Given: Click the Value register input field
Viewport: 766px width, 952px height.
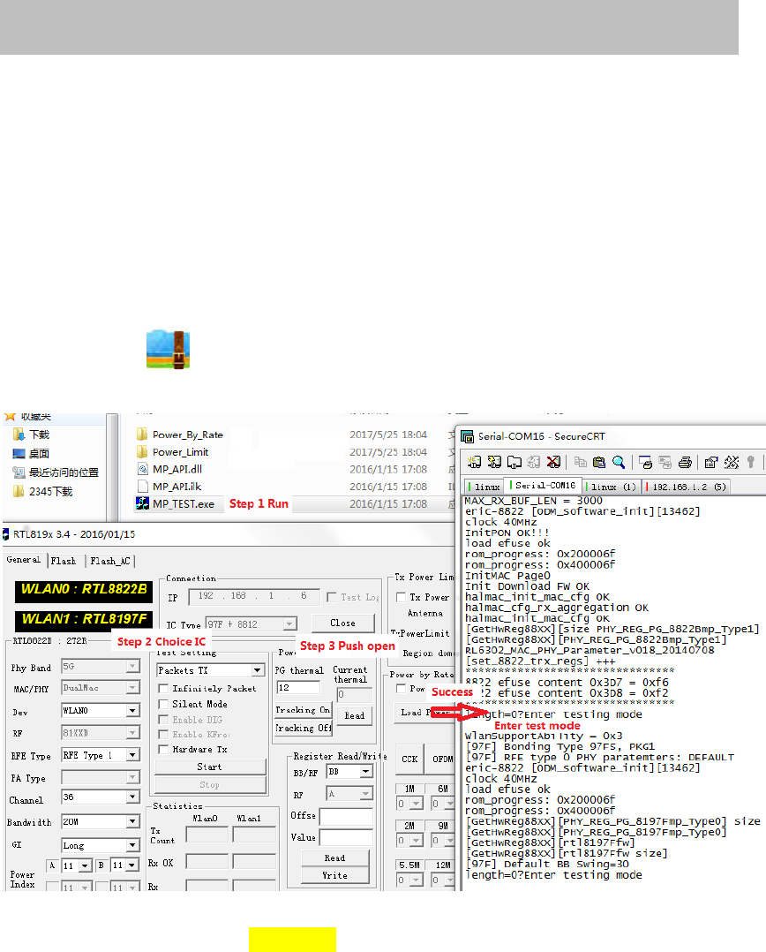Looking at the screenshot, I should click(346, 838).
